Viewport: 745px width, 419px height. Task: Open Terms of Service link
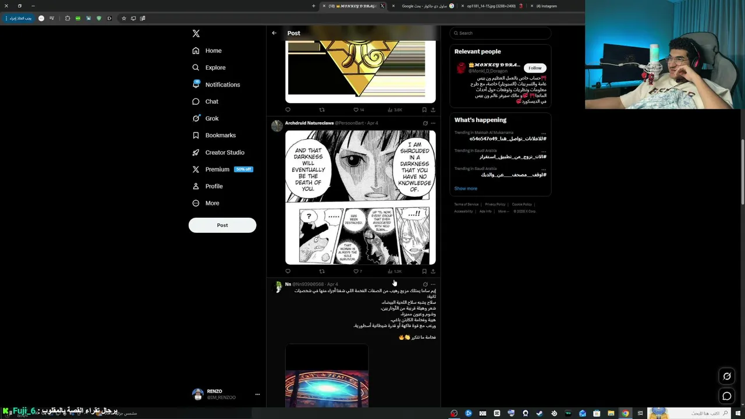[466, 204]
